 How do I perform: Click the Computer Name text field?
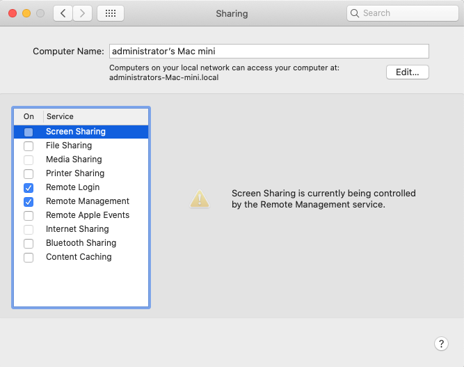tap(269, 52)
